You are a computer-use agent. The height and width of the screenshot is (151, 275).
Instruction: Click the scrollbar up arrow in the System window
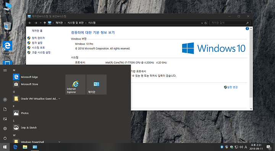[251, 28]
